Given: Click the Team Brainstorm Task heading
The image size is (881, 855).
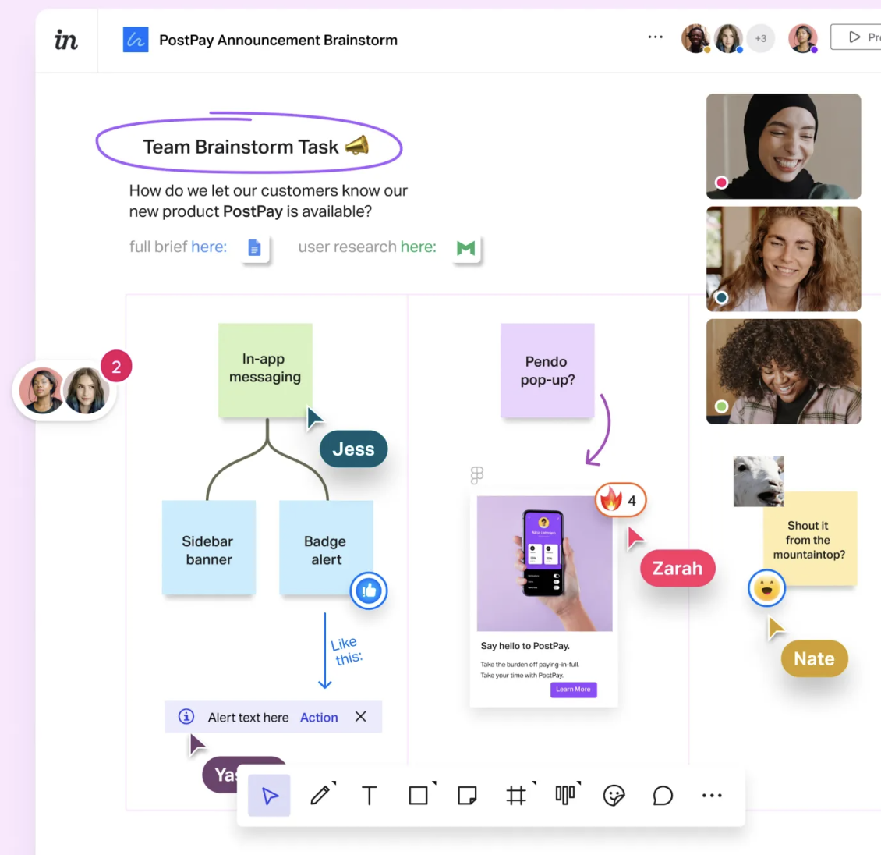Looking at the screenshot, I should tap(241, 147).
